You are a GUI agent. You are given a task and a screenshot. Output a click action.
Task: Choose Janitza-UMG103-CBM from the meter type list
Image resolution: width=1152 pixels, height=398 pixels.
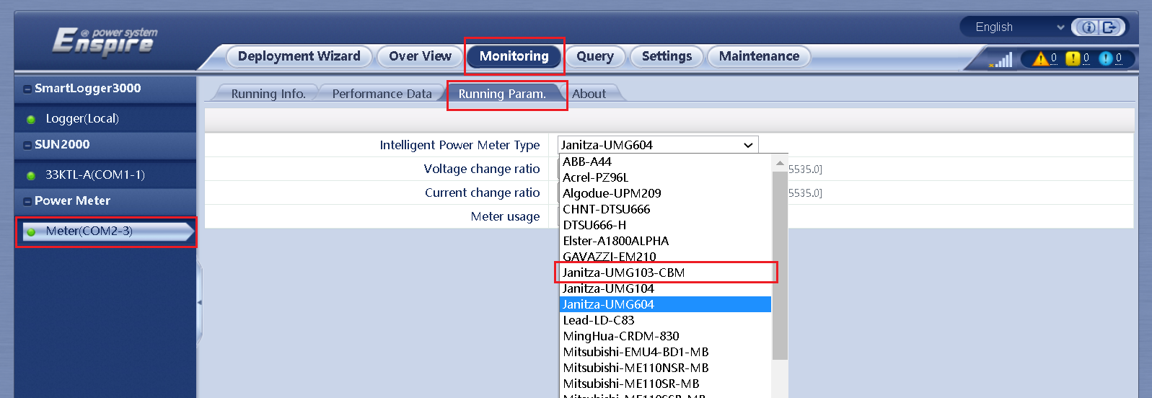(x=665, y=273)
